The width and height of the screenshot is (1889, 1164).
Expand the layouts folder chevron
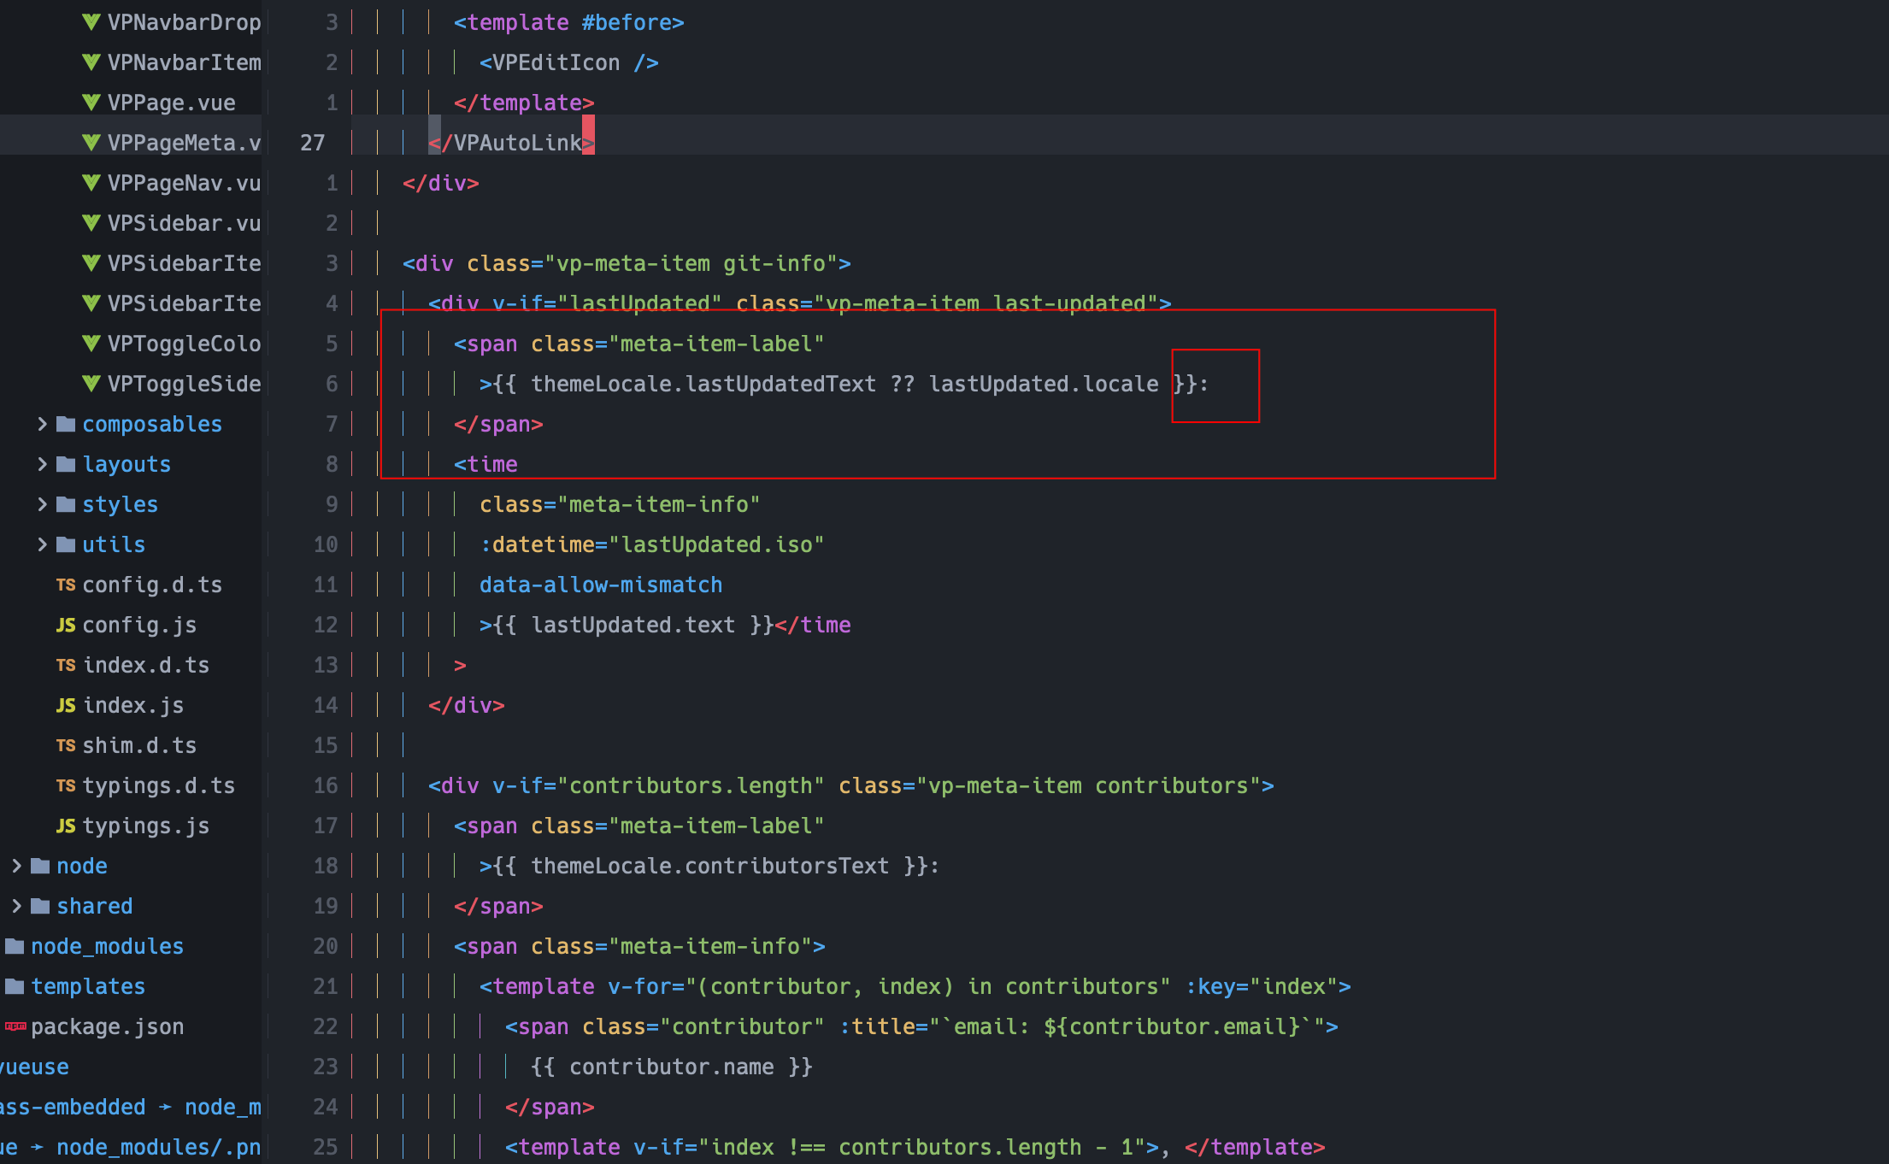coord(42,464)
